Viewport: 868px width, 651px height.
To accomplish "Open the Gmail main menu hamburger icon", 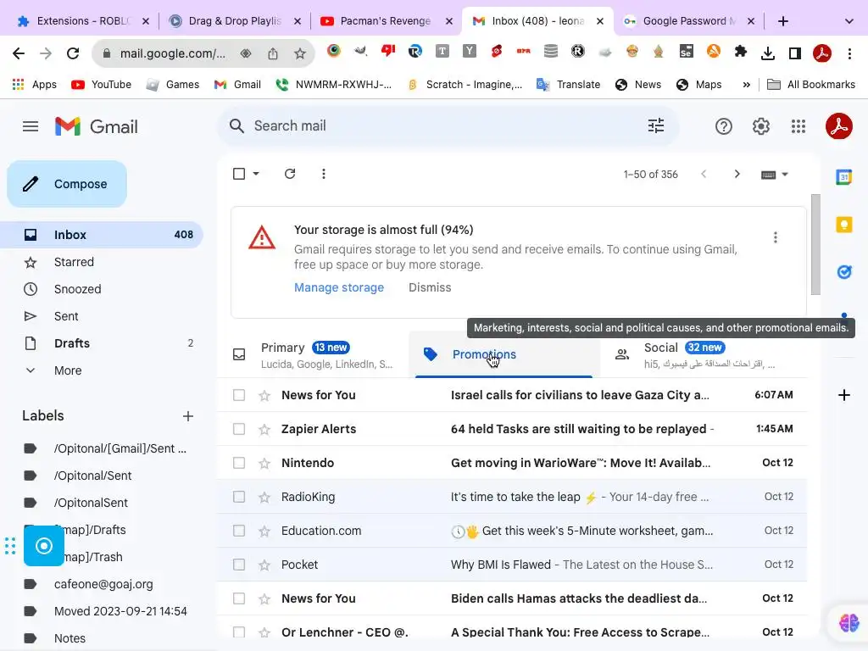I will tap(31, 126).
